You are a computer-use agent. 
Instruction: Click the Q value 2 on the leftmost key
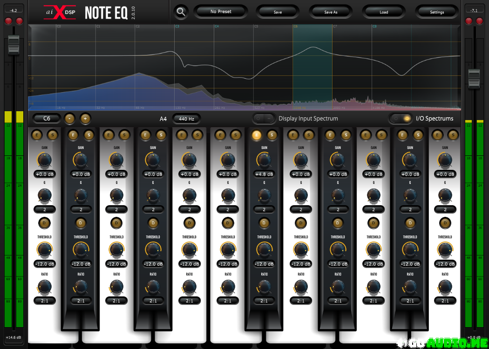(x=45, y=209)
